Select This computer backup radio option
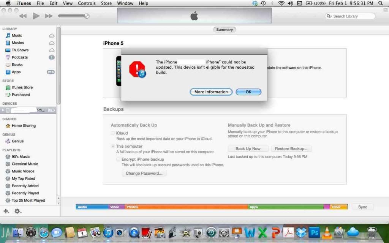 click(113, 146)
